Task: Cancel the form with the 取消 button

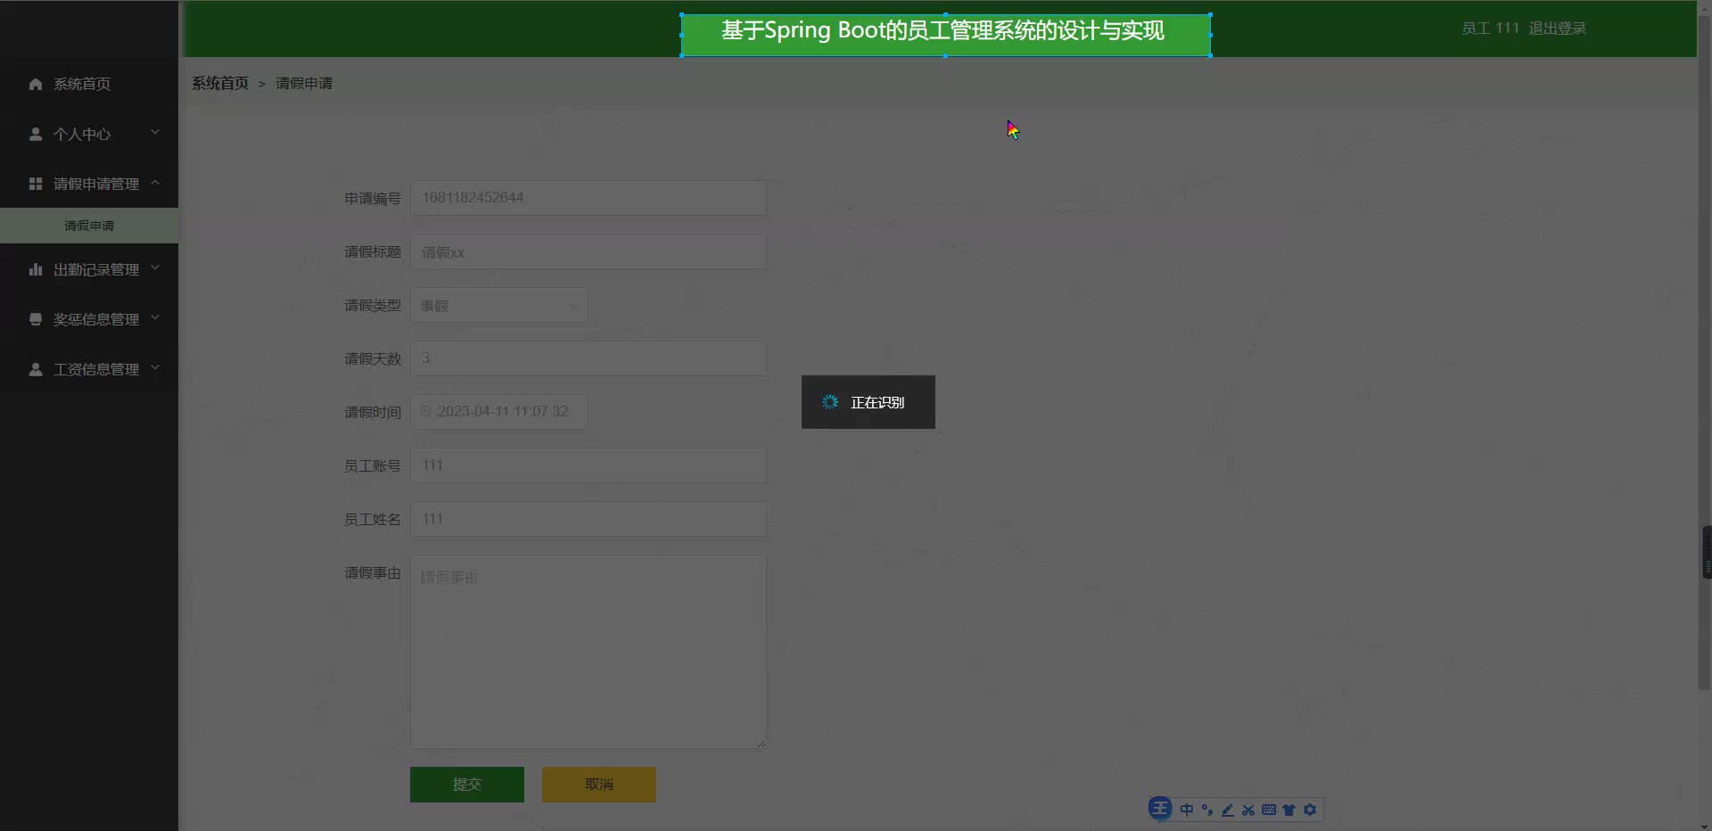Action: coord(599,785)
